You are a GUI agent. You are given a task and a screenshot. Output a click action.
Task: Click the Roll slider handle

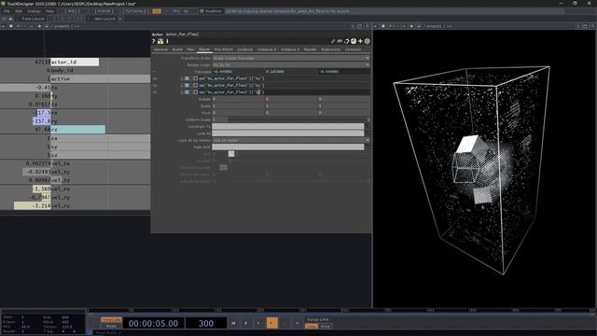click(x=231, y=154)
